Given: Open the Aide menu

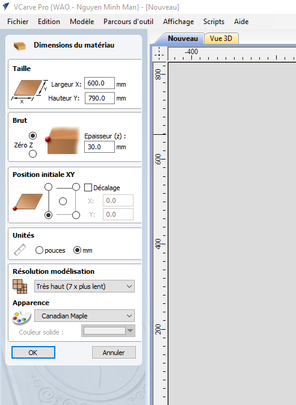Looking at the screenshot, I should [241, 22].
